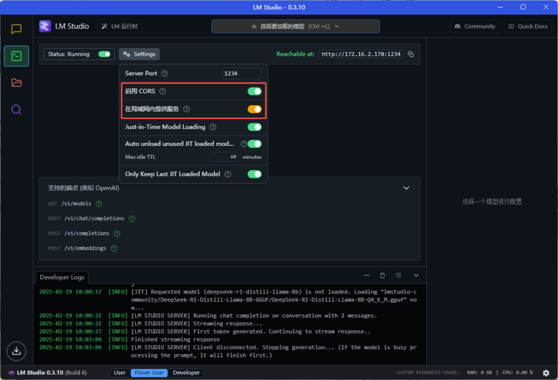Open the LM 运行时 button

click(x=119, y=26)
